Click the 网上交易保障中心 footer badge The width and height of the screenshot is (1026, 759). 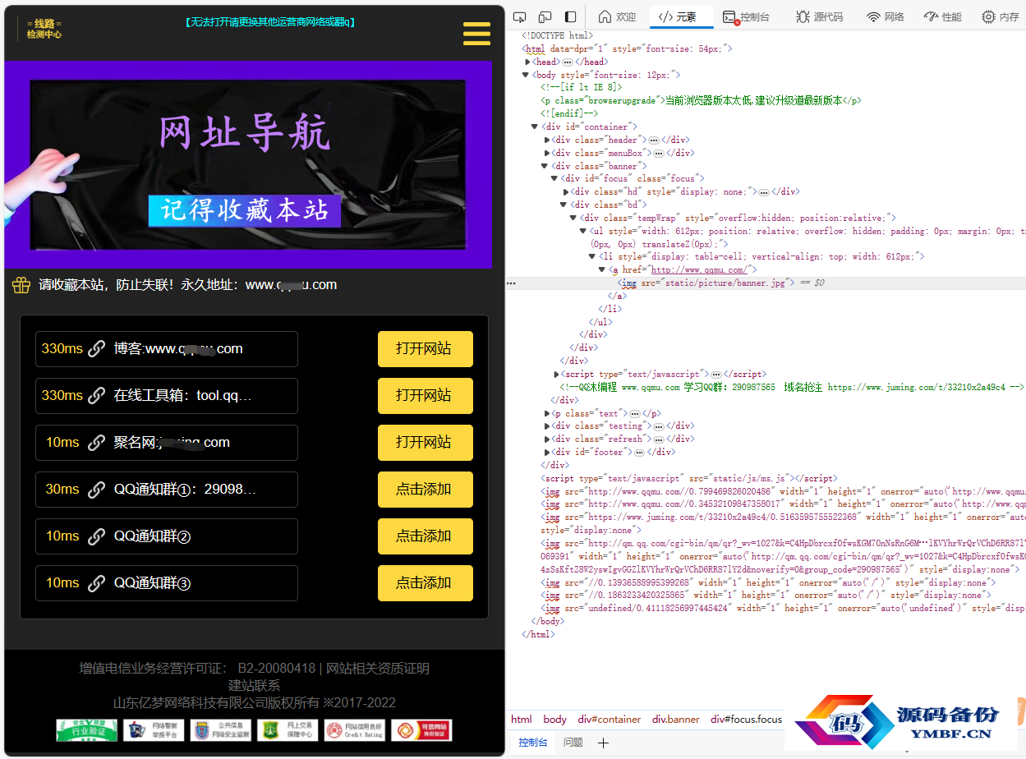point(288,730)
